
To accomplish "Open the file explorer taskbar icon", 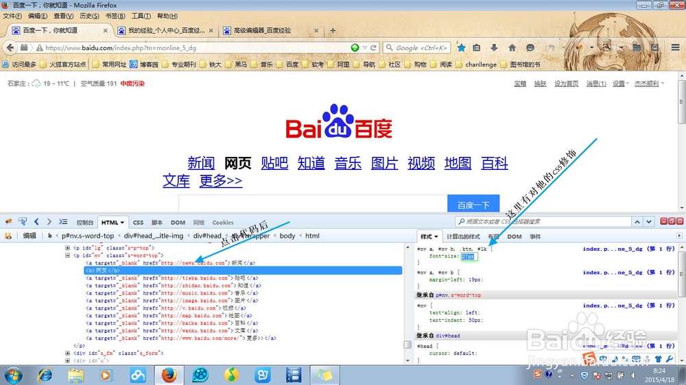I will 75,375.
